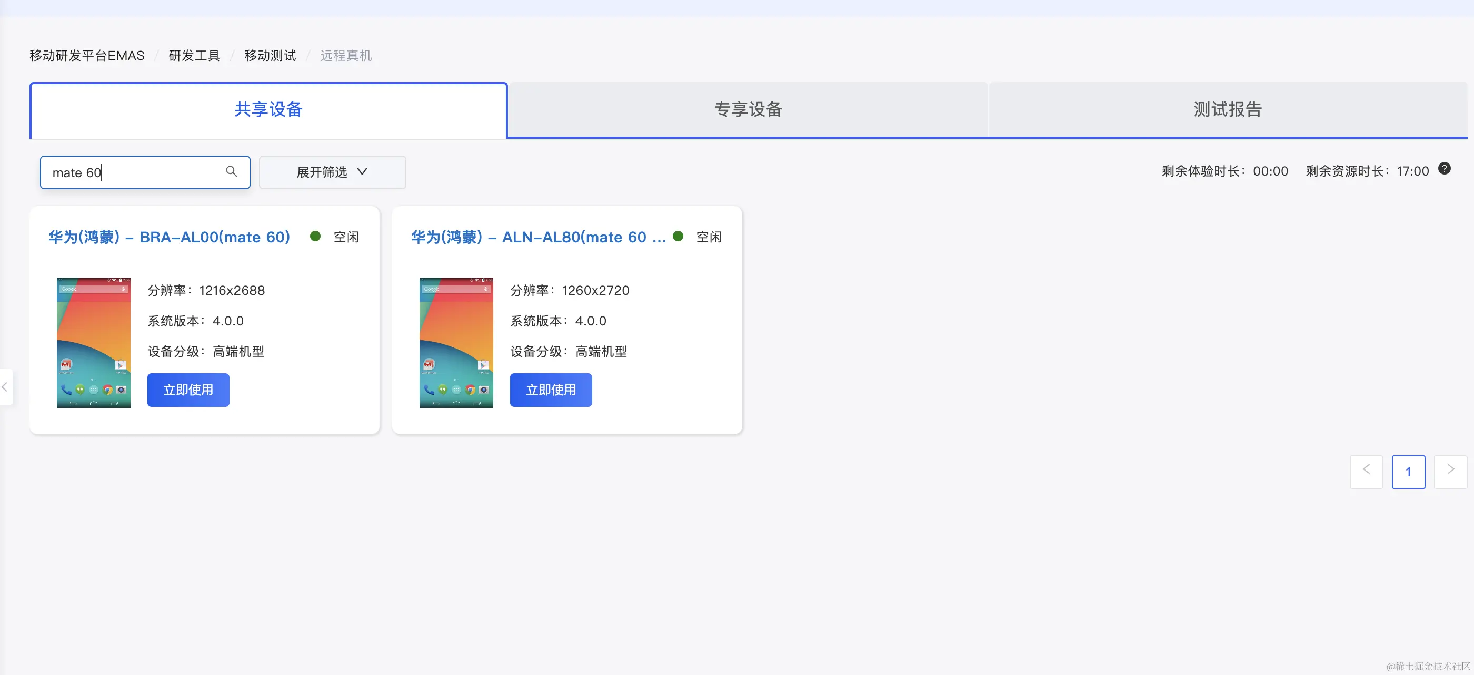Click inside the mate 60 search box
The width and height of the screenshot is (1474, 675).
coord(132,172)
